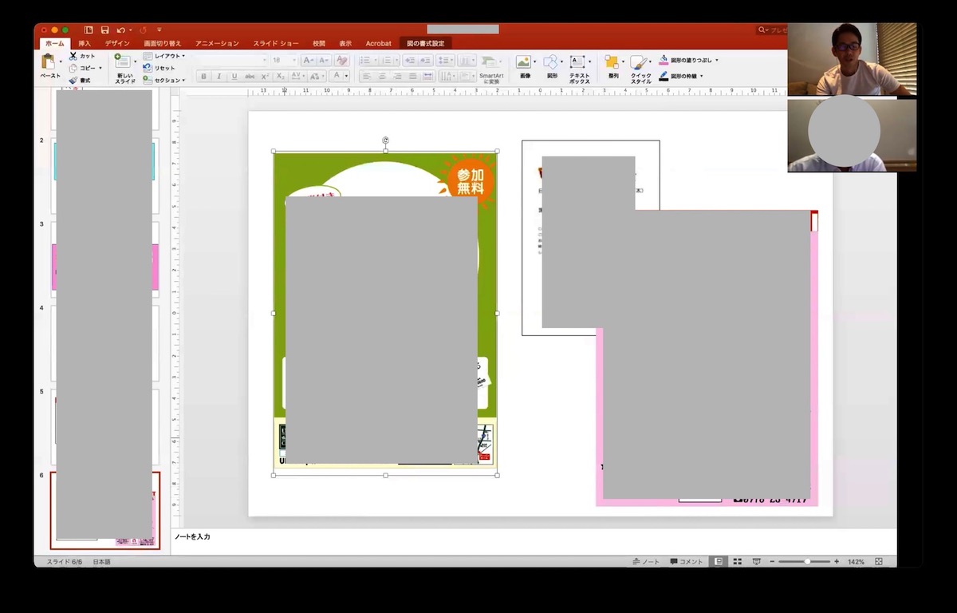
Task: Toggle the Notes (ノート) pane
Action: [646, 562]
